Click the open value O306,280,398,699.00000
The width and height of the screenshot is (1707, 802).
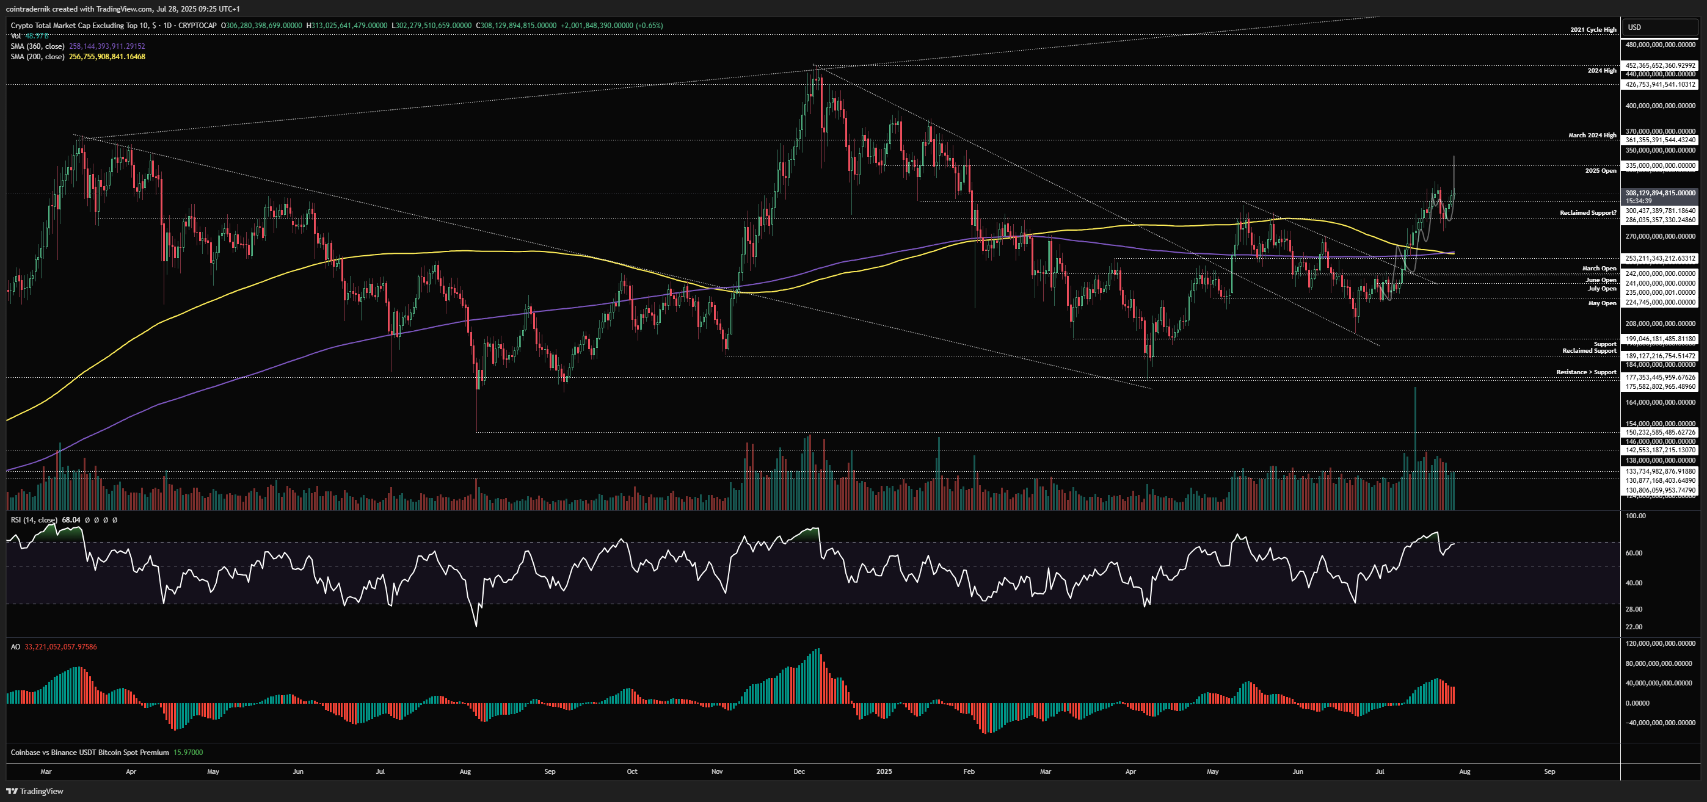261,25
